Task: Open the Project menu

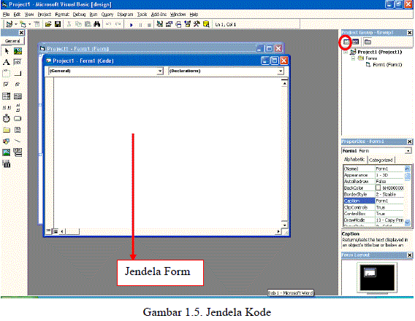Action: click(44, 15)
